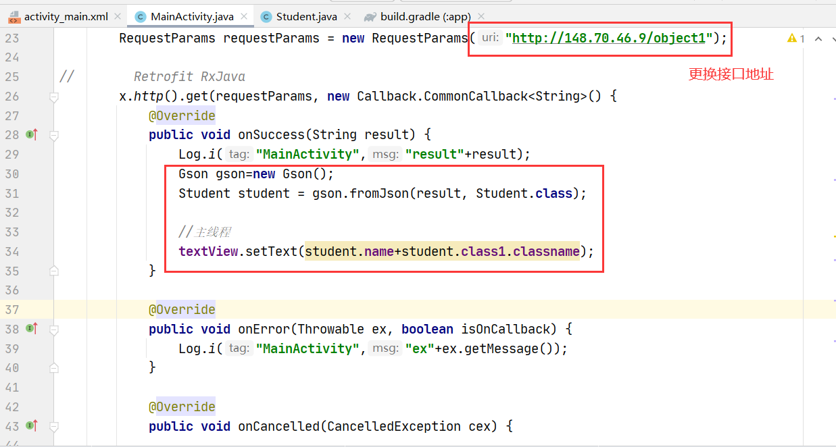This screenshot has width=836, height=447.
Task: Click the RequestParams requestParams declaration
Action: [x=219, y=38]
